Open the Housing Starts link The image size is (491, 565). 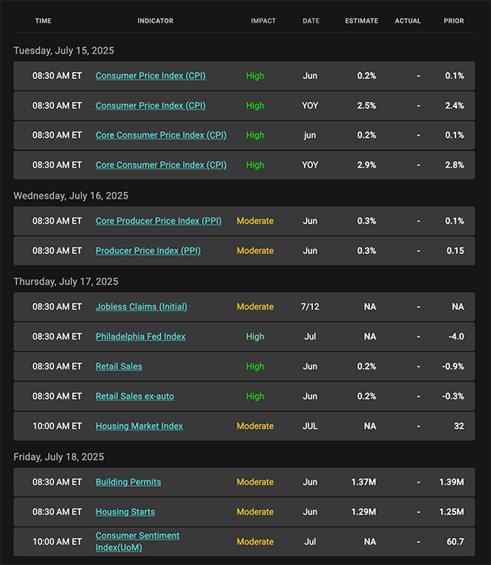click(125, 512)
